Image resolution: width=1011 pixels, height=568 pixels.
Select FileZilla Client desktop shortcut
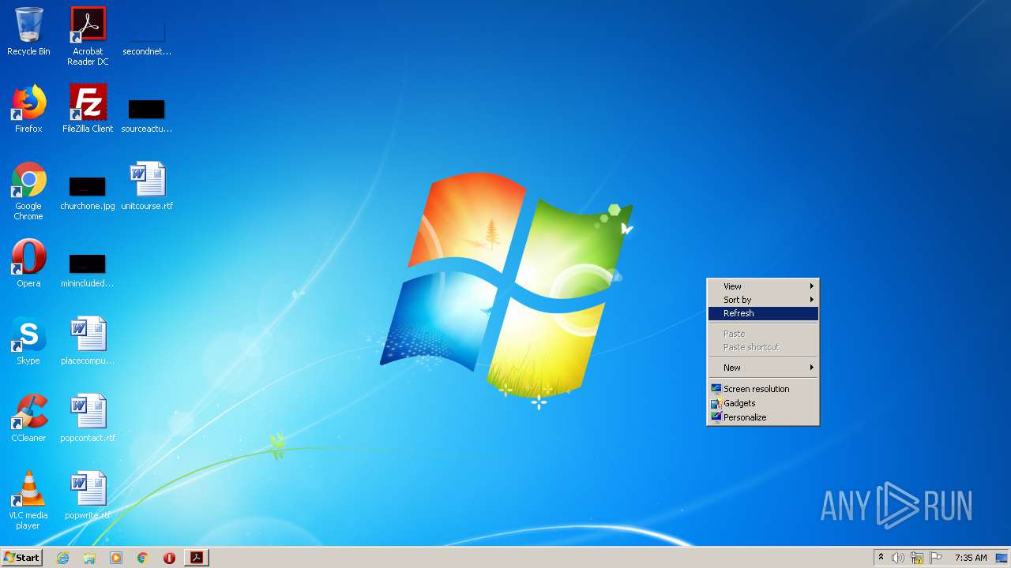click(88, 109)
